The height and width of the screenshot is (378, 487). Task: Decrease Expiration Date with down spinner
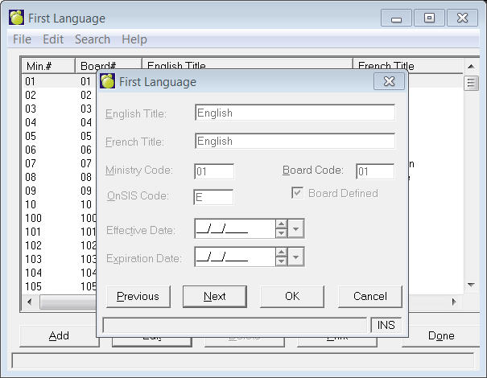click(x=281, y=261)
